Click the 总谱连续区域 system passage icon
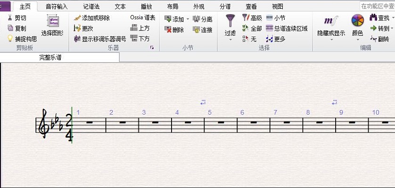The height and width of the screenshot is (188, 395). [270, 28]
